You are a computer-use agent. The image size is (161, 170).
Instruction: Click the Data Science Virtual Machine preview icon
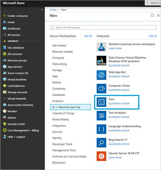tap(101, 60)
